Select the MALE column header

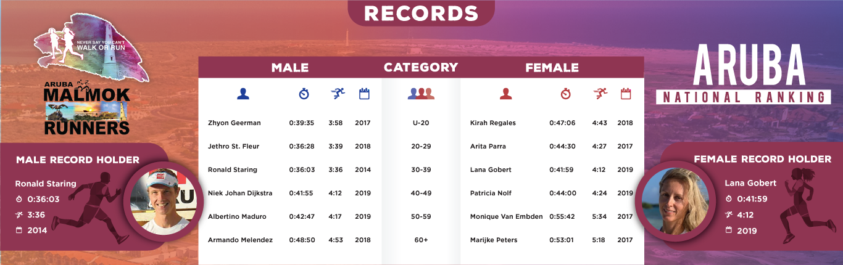coord(290,68)
